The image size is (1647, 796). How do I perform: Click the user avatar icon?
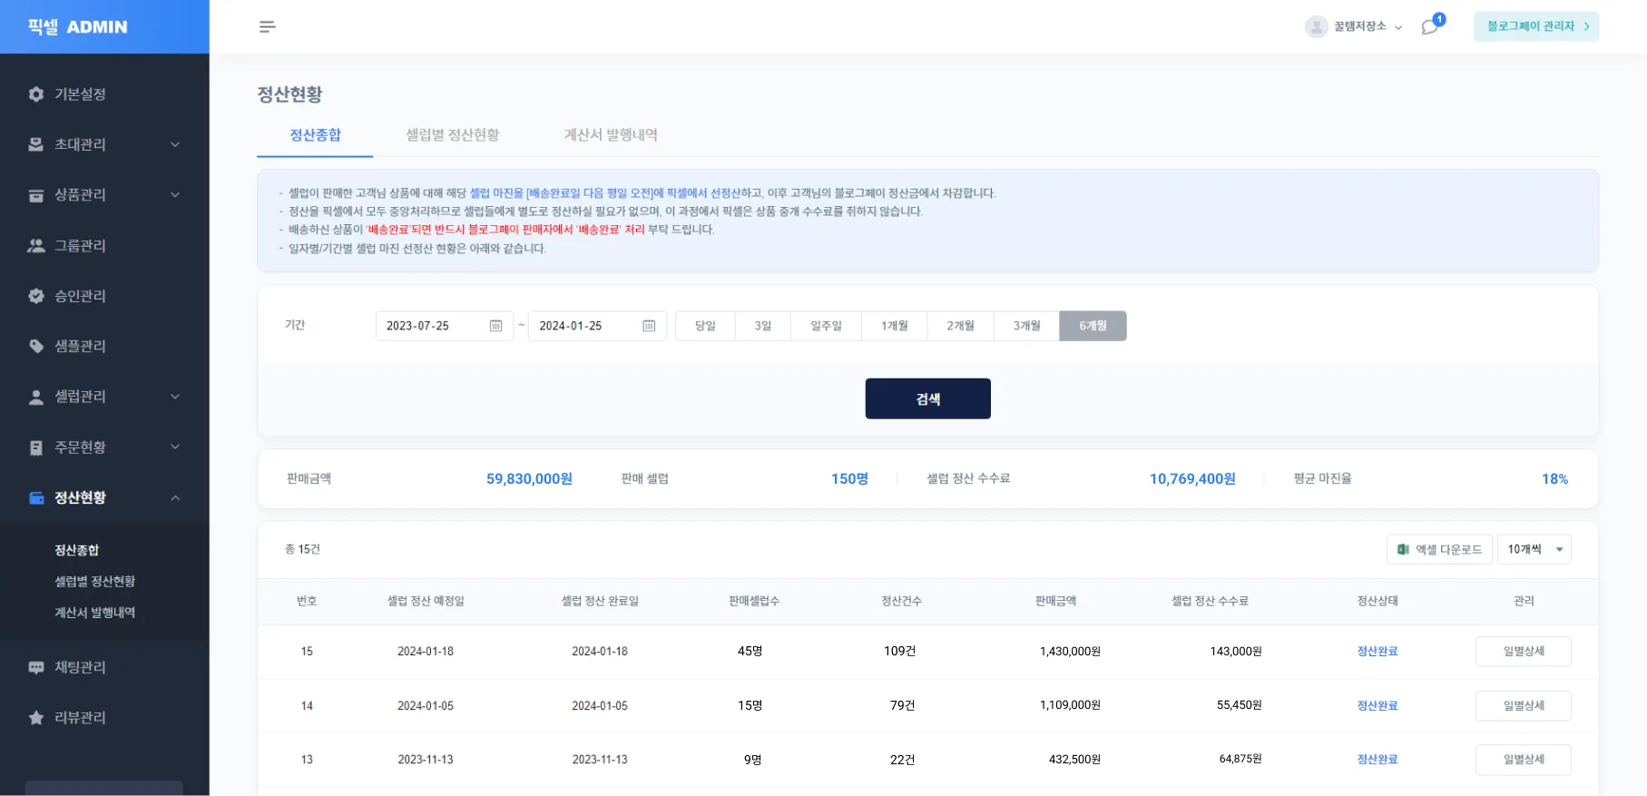pyautogui.click(x=1316, y=27)
